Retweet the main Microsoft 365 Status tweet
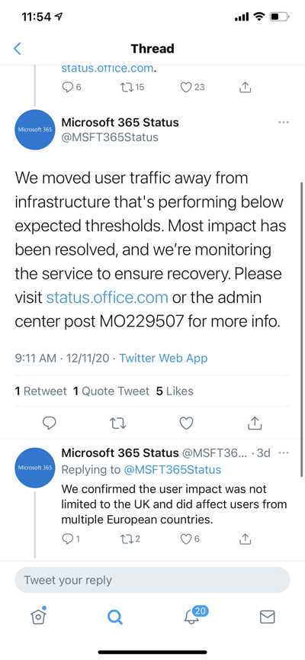 117,423
